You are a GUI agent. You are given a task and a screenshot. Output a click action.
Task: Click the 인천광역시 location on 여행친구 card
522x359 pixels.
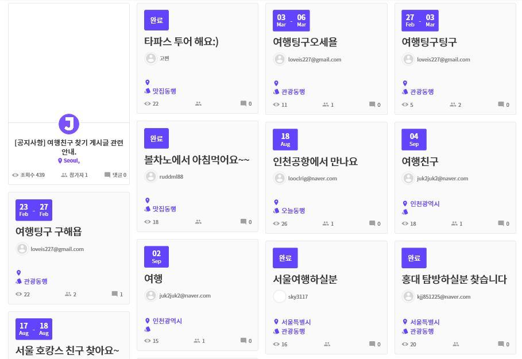point(424,203)
